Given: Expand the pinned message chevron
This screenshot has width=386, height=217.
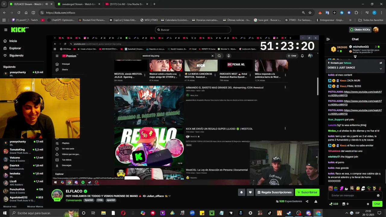Looking at the screenshot, I should click(381, 69).
